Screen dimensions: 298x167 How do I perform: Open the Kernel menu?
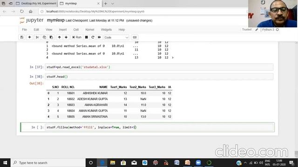[x=90, y=30]
